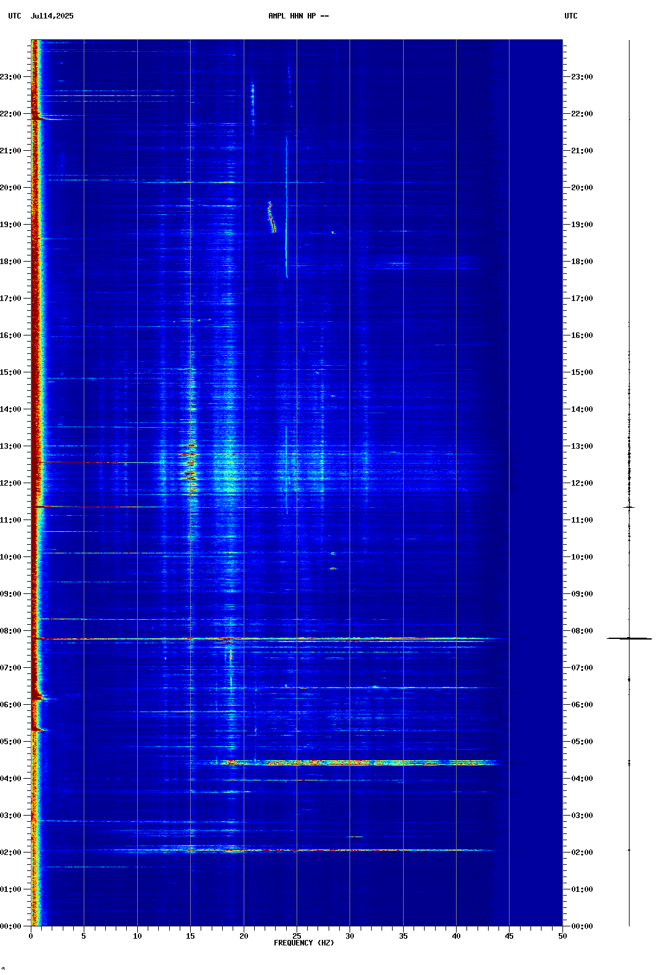Click the UTC label beside the date
This screenshot has width=656, height=975.
[x=15, y=16]
